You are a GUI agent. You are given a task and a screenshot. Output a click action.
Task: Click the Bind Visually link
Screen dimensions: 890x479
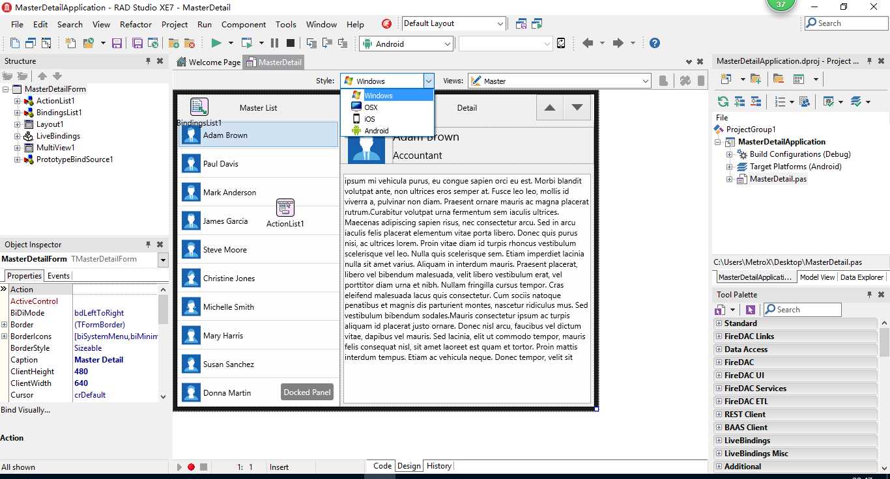[x=25, y=410]
